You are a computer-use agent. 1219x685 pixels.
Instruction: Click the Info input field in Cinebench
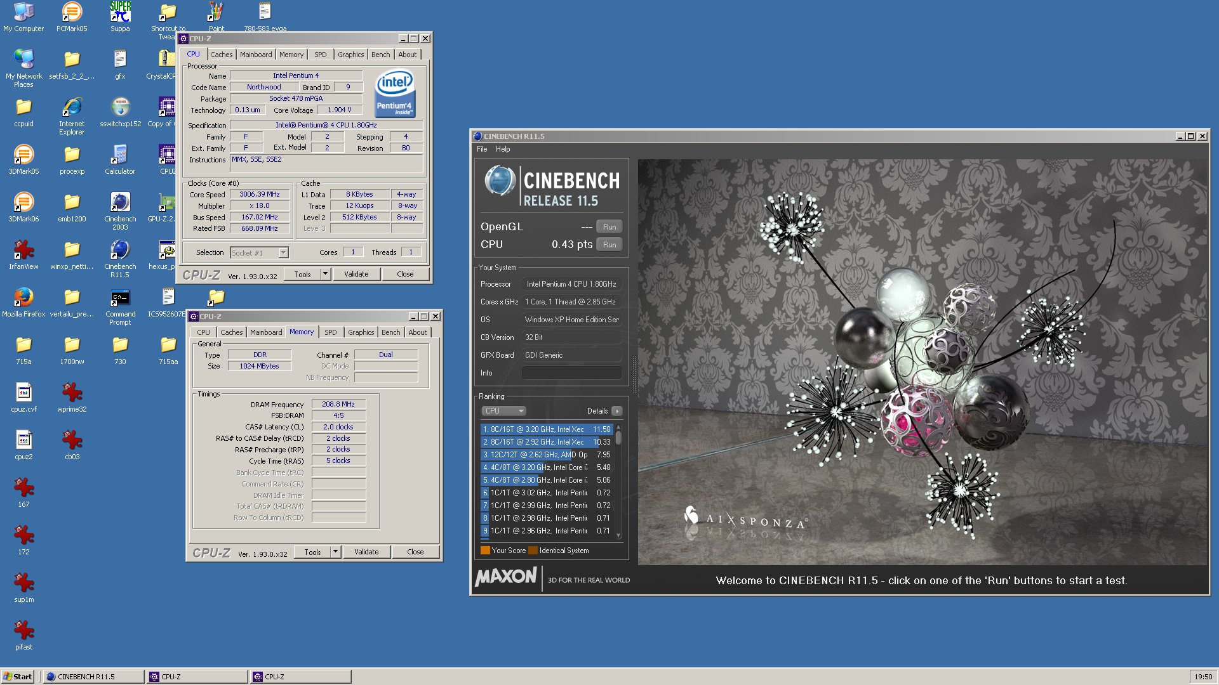coord(571,373)
